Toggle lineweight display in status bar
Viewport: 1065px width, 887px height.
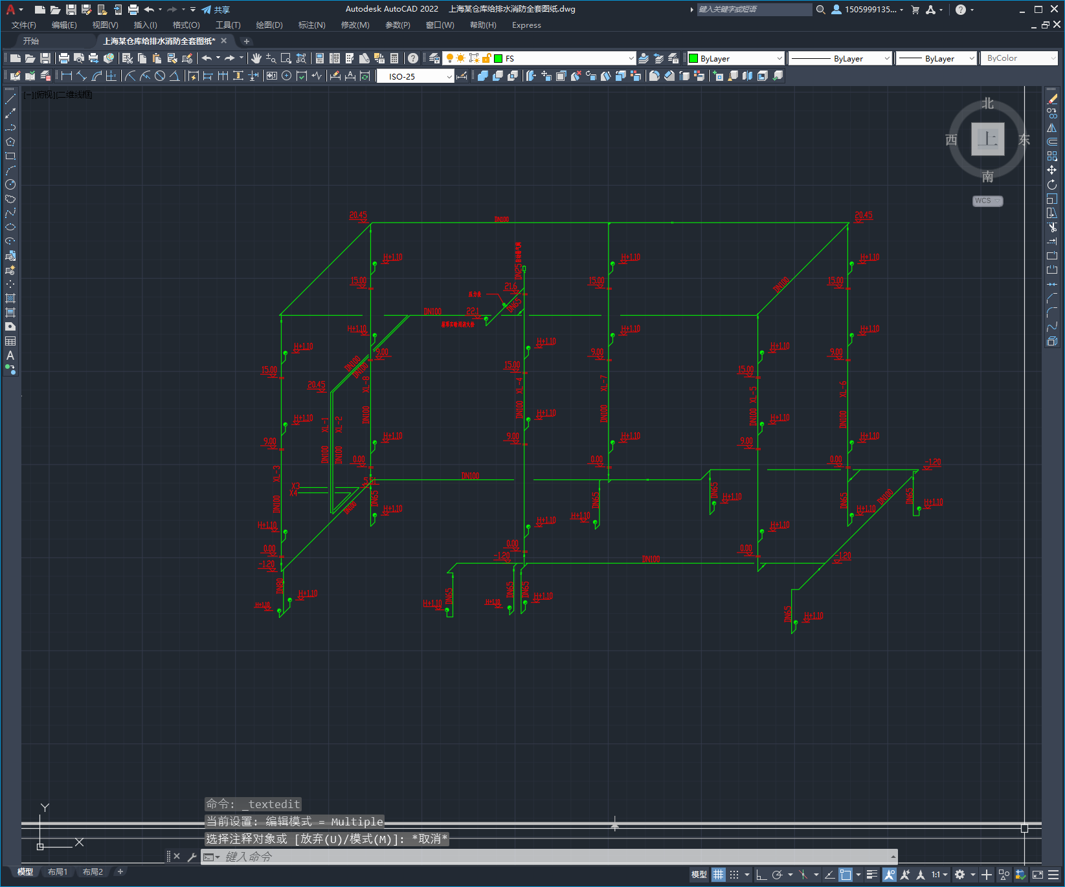(872, 875)
